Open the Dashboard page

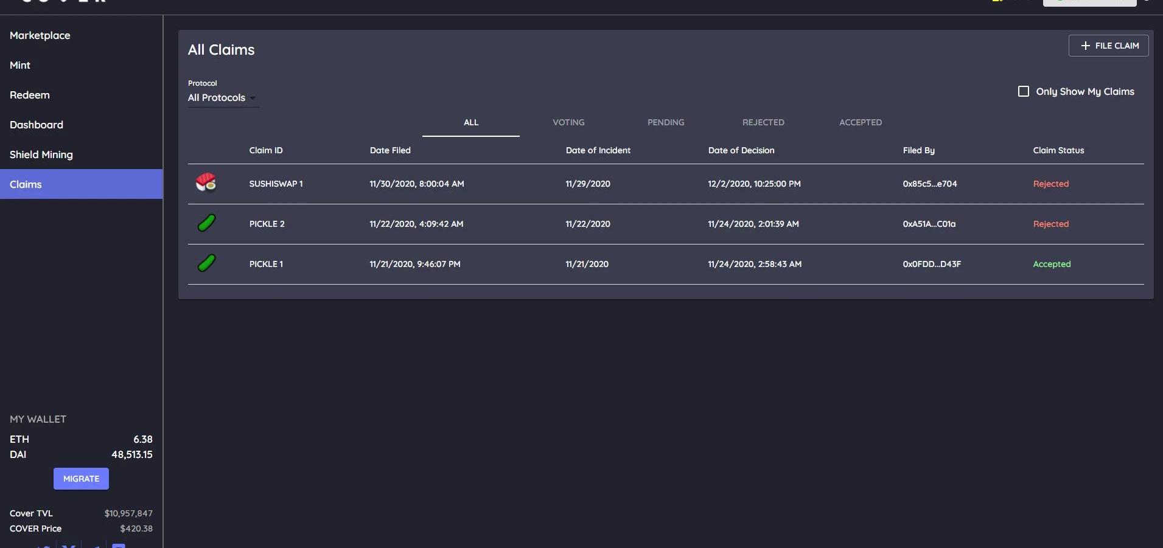click(x=37, y=125)
